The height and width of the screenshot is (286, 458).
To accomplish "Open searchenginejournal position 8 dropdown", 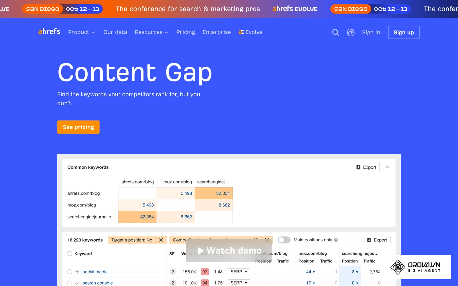I will coord(355,272).
